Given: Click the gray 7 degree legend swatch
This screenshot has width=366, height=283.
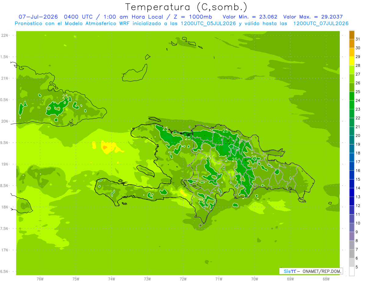Looking at the screenshot, I should click(352, 245).
